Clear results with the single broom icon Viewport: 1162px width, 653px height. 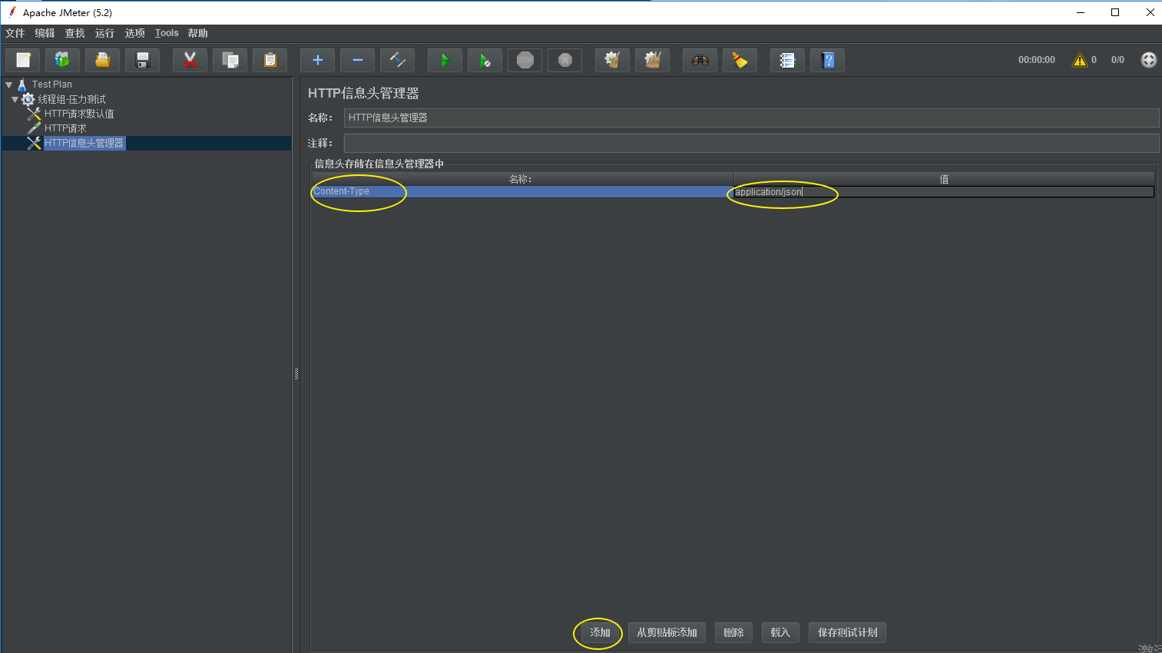(613, 60)
